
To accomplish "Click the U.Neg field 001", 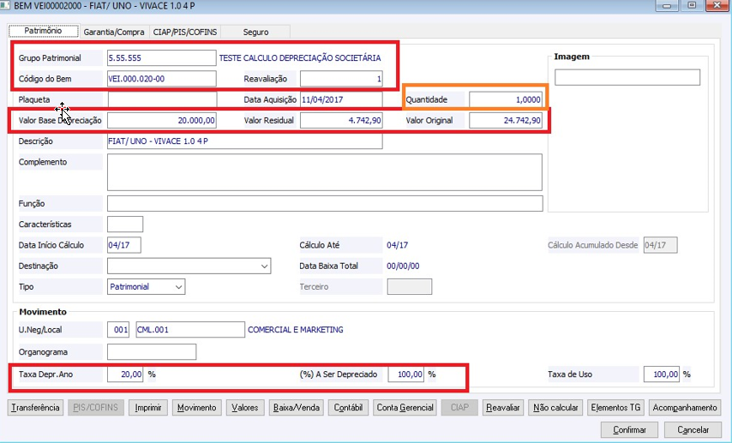I will [118, 330].
